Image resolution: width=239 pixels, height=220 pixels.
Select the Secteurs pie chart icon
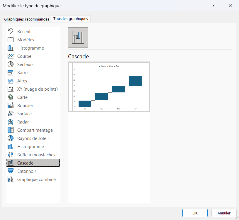click(x=11, y=64)
